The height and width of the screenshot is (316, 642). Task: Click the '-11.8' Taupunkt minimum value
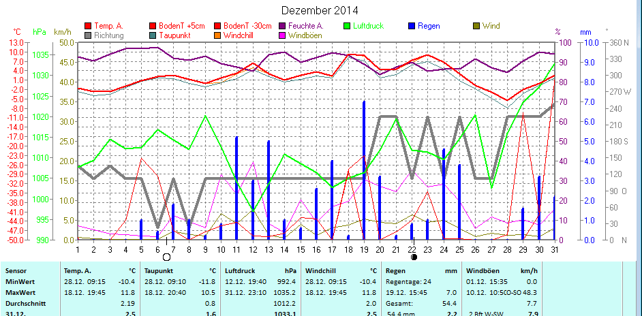pyautogui.click(x=208, y=282)
